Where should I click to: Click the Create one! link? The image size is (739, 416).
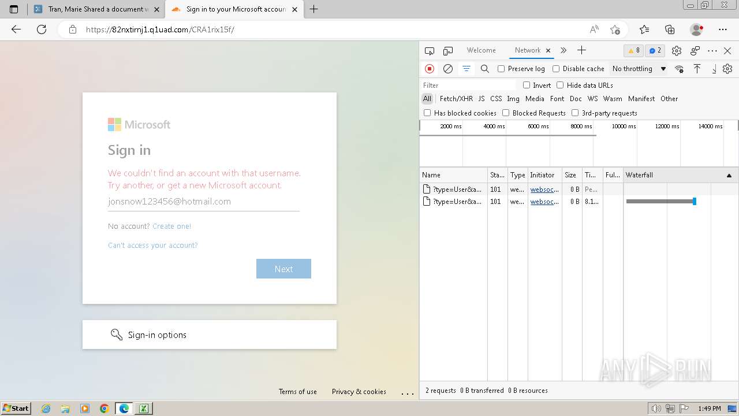[171, 226]
